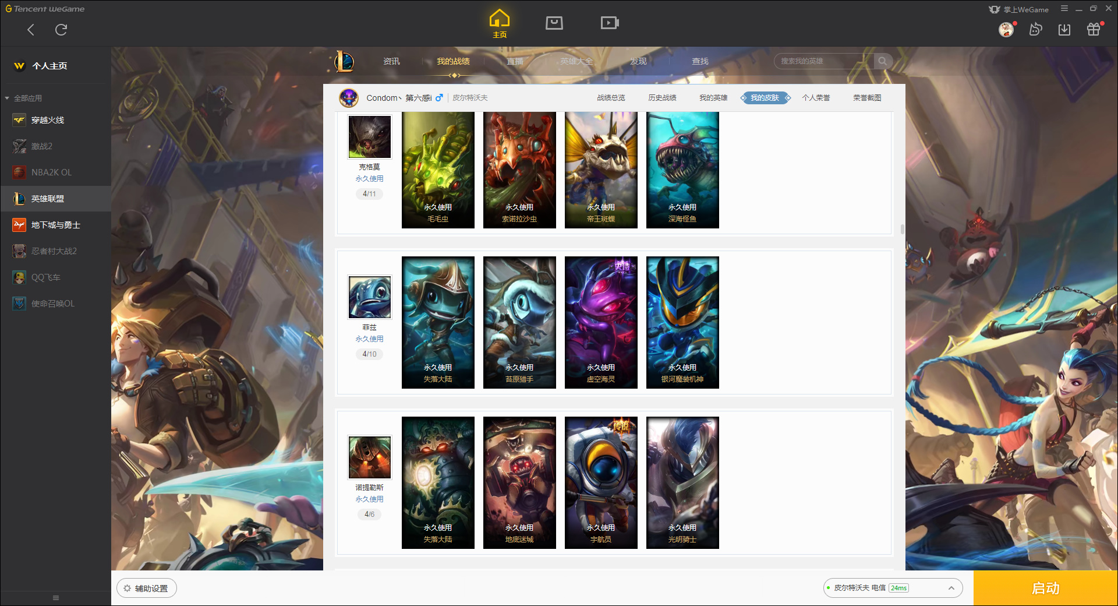Open the 宇航员 skin card

click(601, 482)
